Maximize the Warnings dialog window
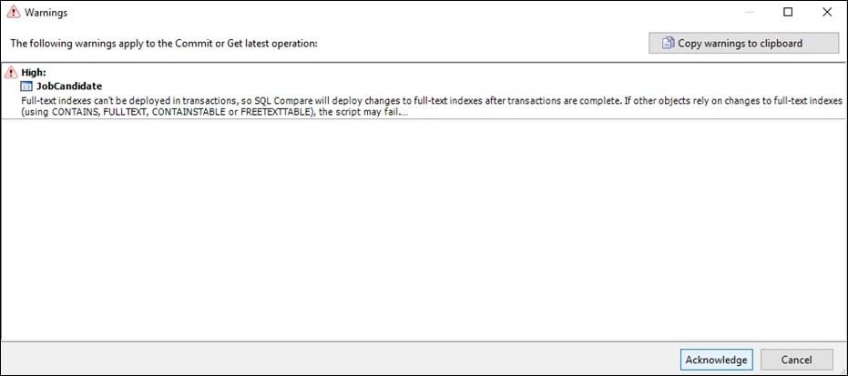 click(x=788, y=12)
